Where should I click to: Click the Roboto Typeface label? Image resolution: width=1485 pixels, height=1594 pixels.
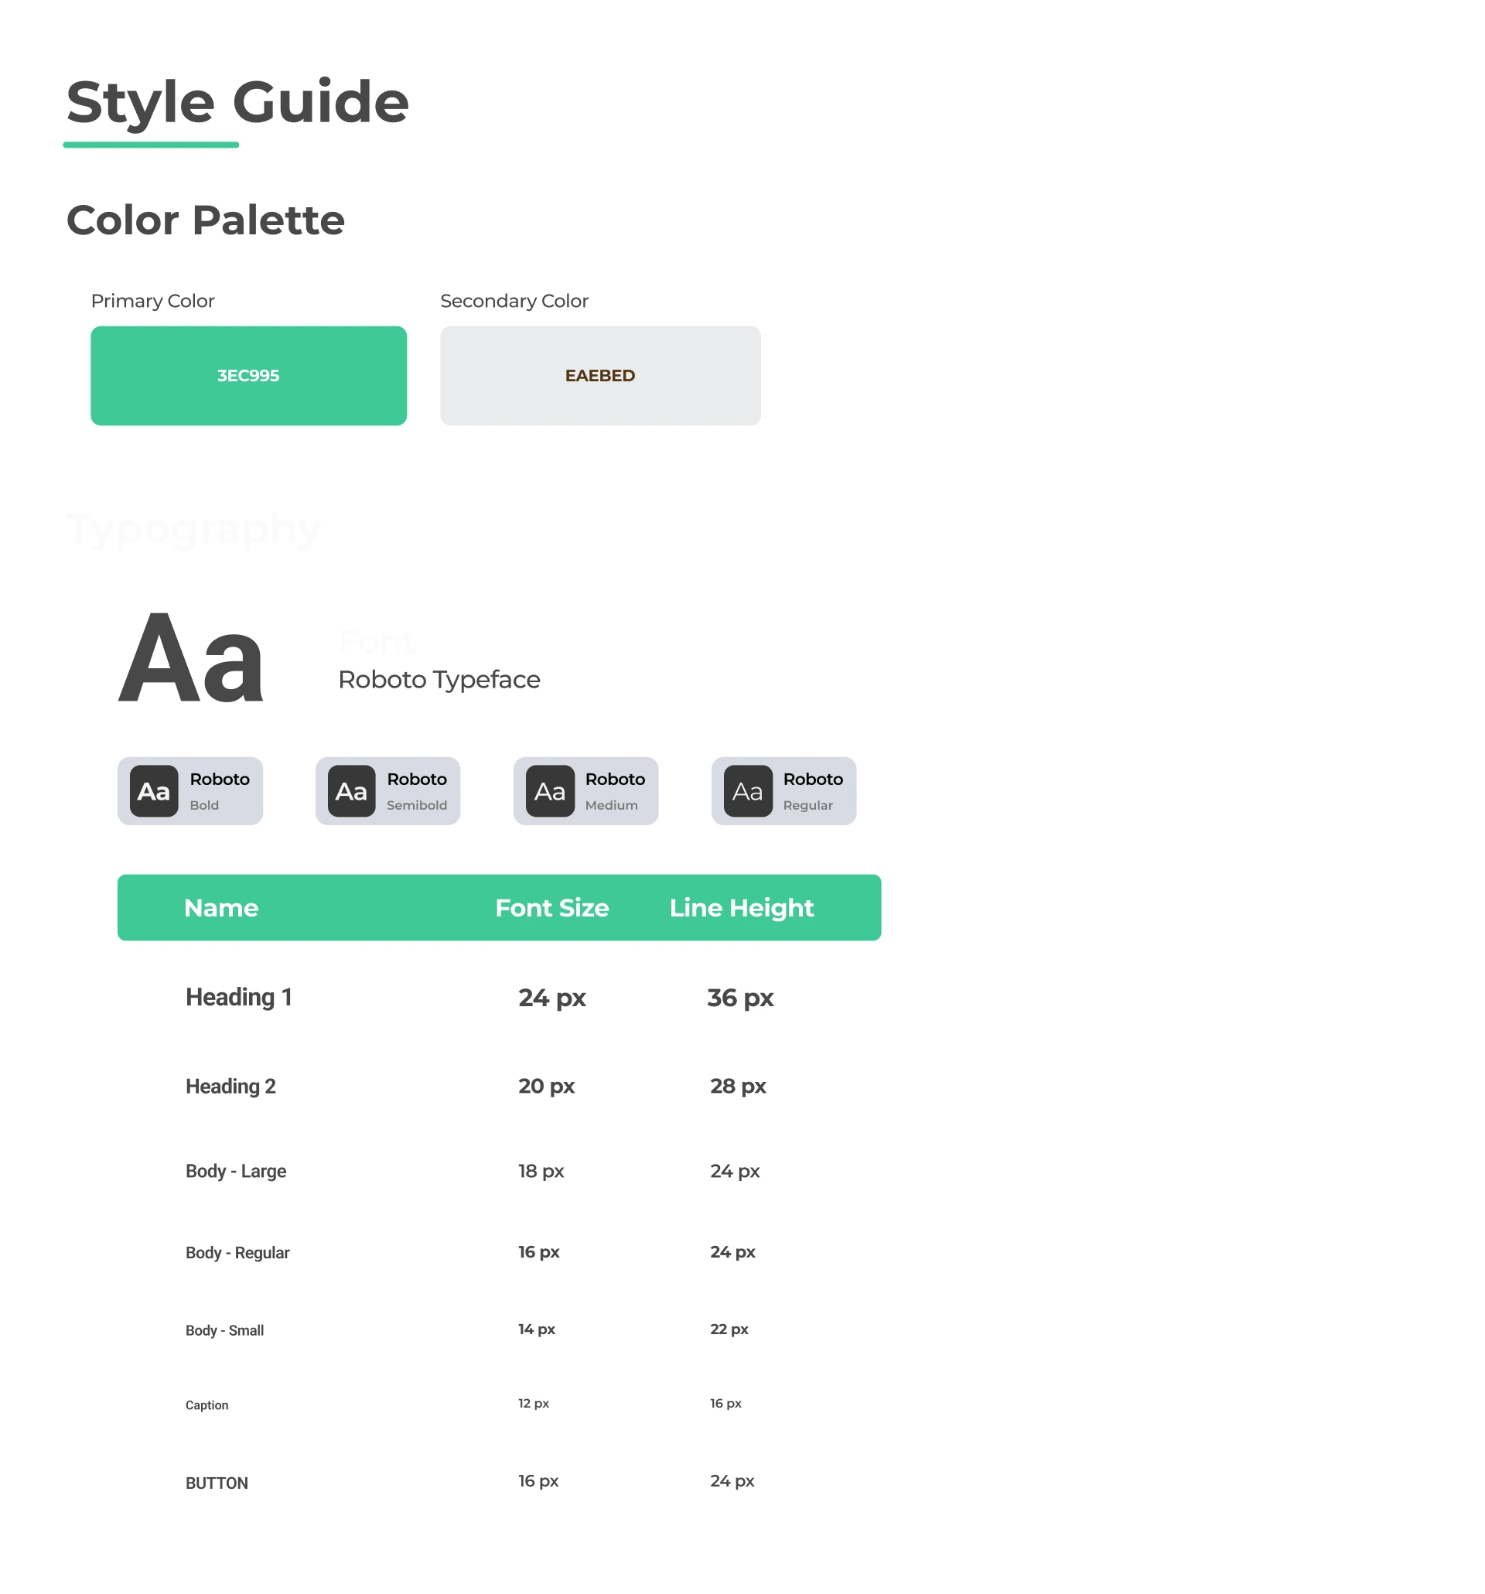tap(439, 679)
